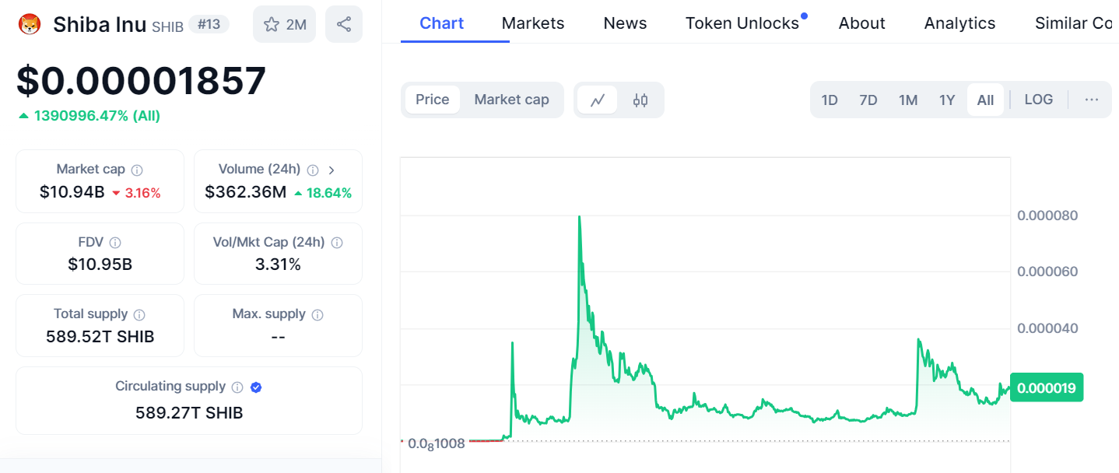Select Market cap chart mode
1119x473 pixels.
(511, 100)
